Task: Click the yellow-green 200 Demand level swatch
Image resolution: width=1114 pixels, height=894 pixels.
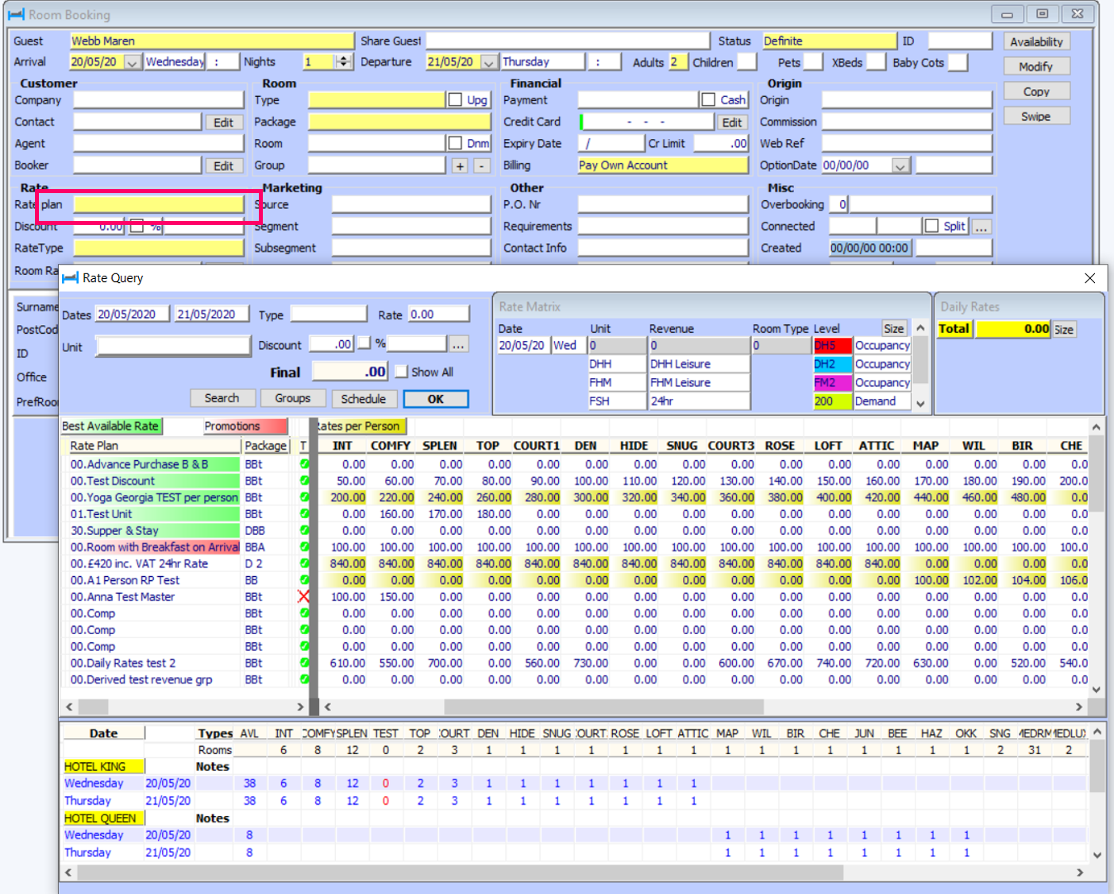Action: [x=832, y=401]
